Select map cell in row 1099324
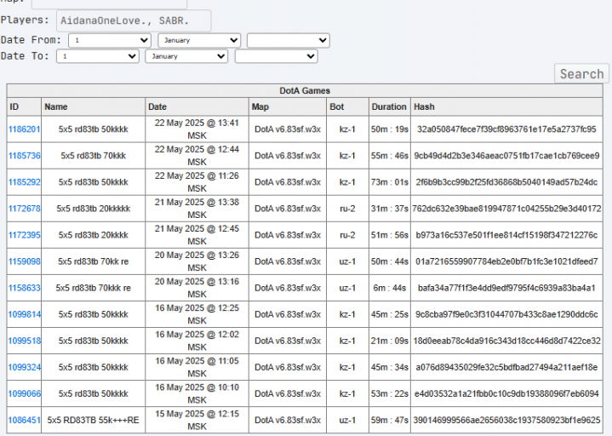 [288, 367]
